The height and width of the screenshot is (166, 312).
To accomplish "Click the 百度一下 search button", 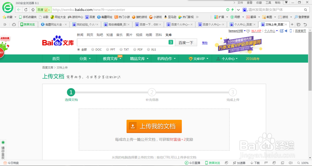I will (186, 43).
